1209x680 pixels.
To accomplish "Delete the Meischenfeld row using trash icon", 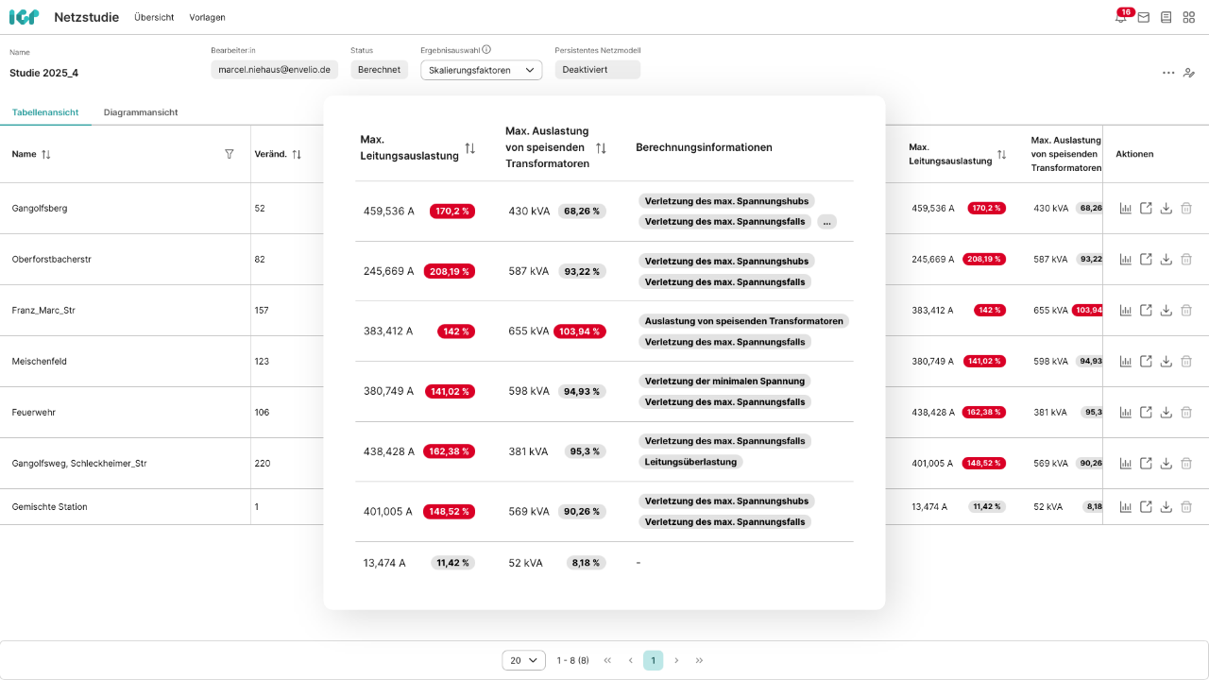I will pyautogui.click(x=1186, y=362).
